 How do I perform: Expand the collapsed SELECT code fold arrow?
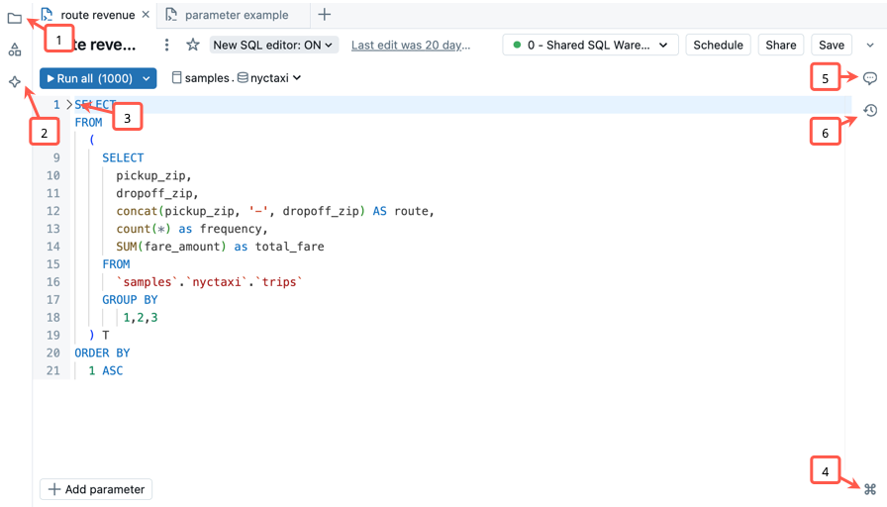[68, 104]
